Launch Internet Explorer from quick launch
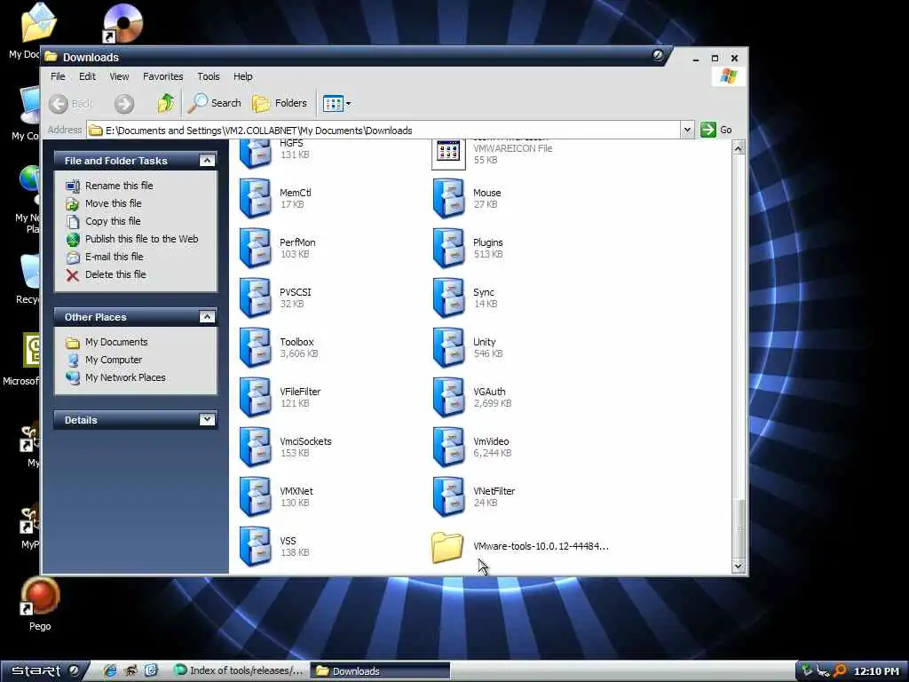 pyautogui.click(x=109, y=671)
